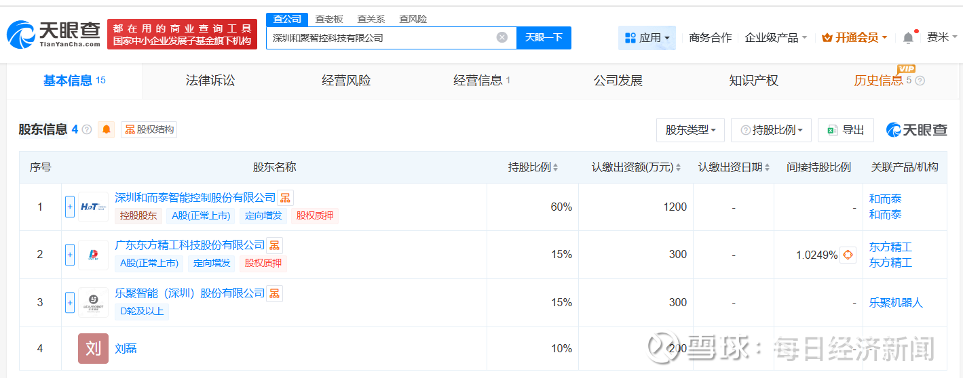Switch to the 法律诉讼 tab

[210, 81]
